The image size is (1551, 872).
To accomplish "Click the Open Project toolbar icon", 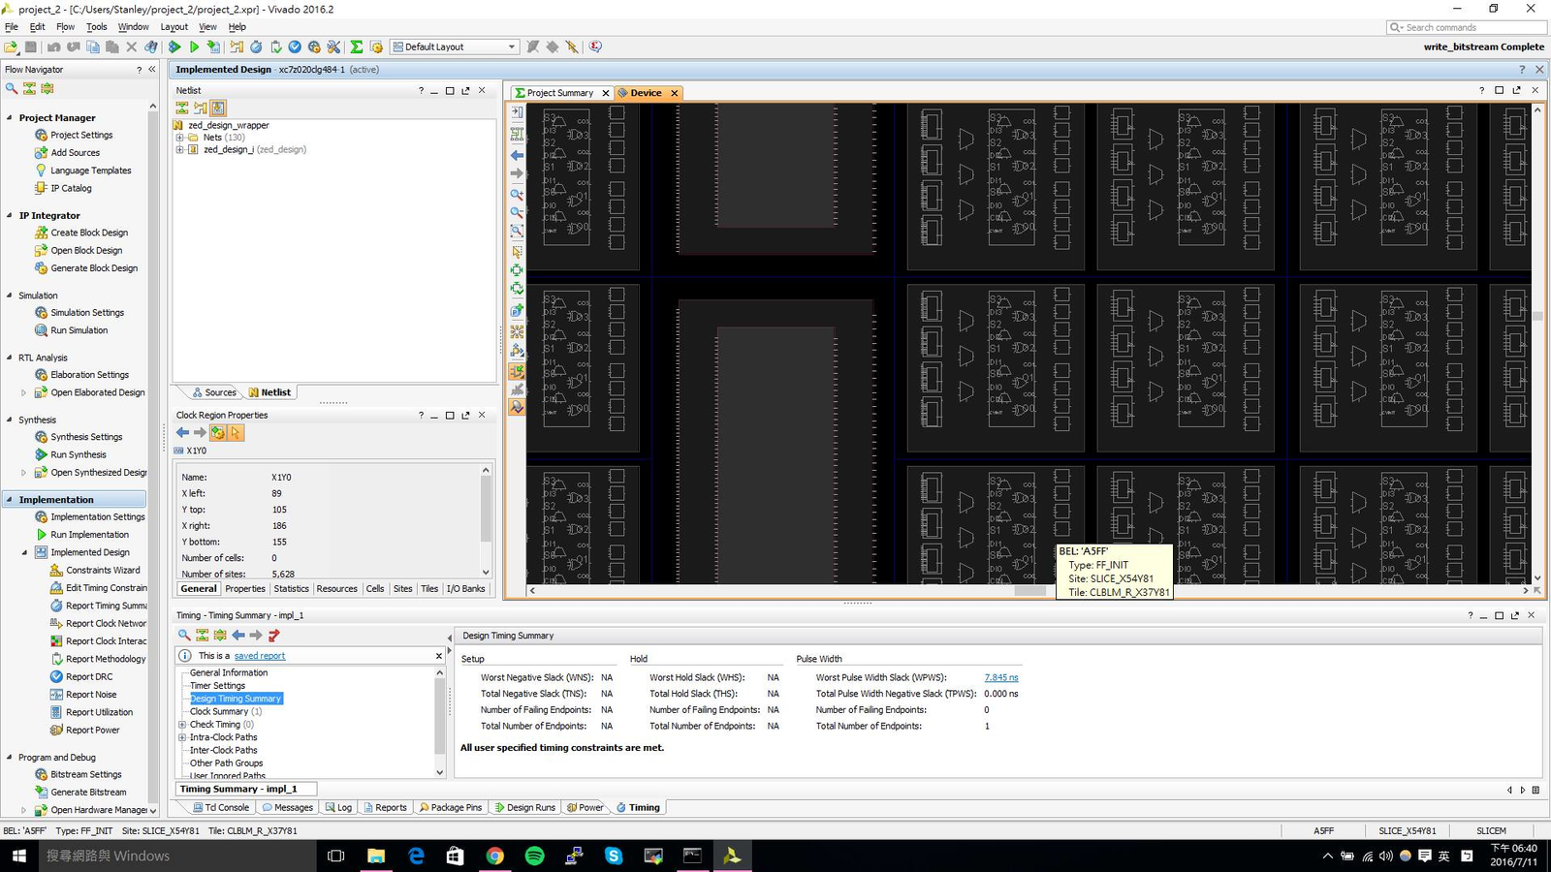I will [11, 47].
